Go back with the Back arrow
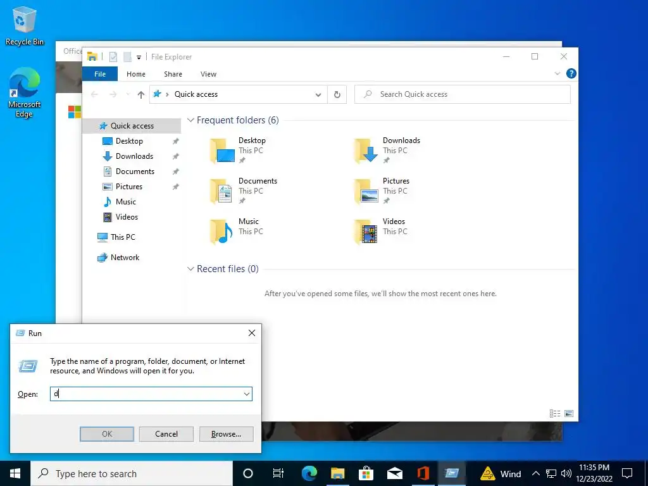This screenshot has width=648, height=486. click(x=94, y=94)
